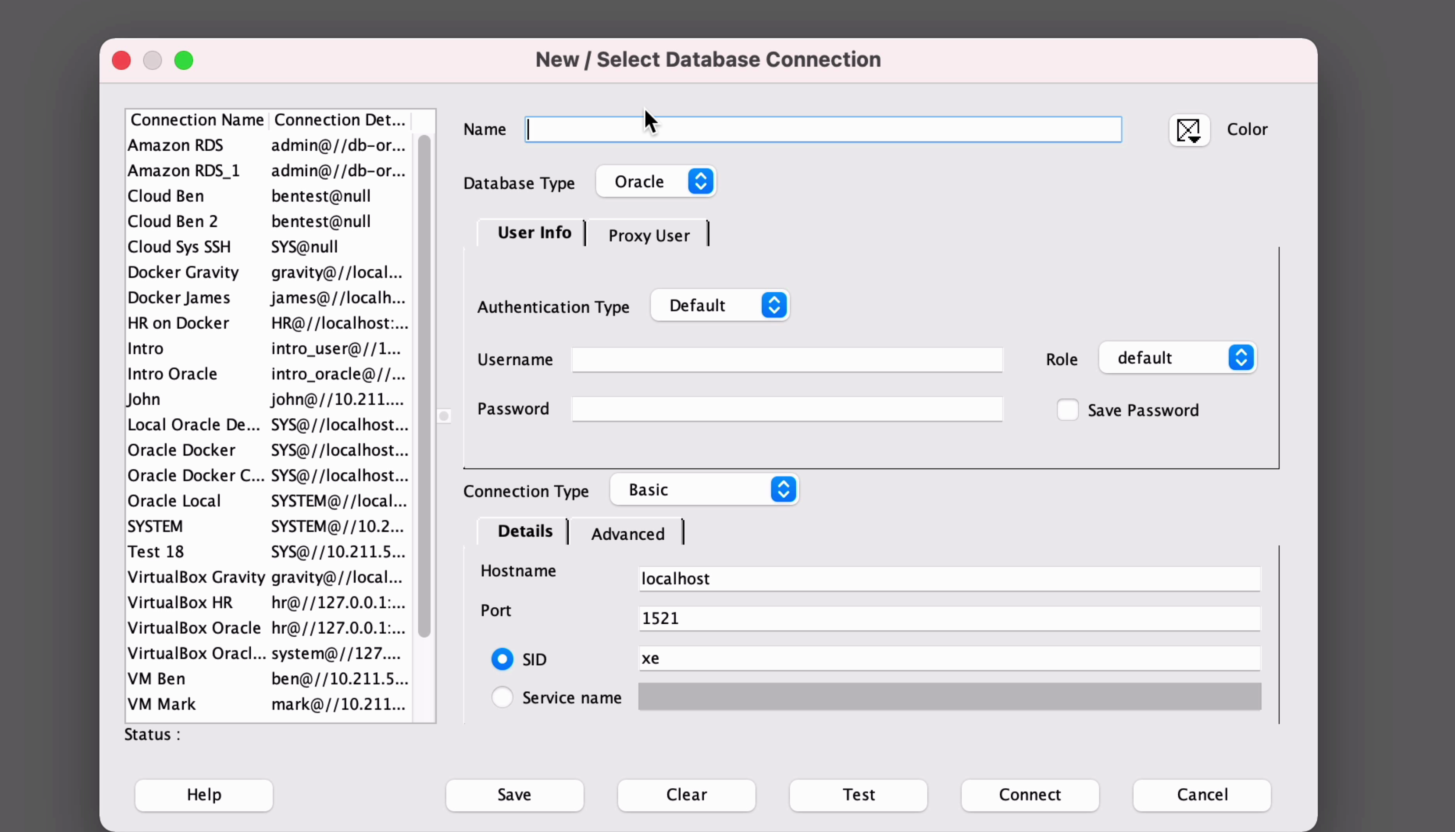The height and width of the screenshot is (832, 1455).
Task: Switch to the Advanced tab
Action: click(x=627, y=533)
